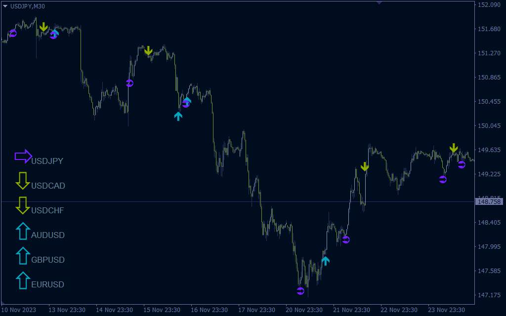Click the blue up arrow beside EURUSD
The width and height of the screenshot is (506, 316).
point(23,280)
